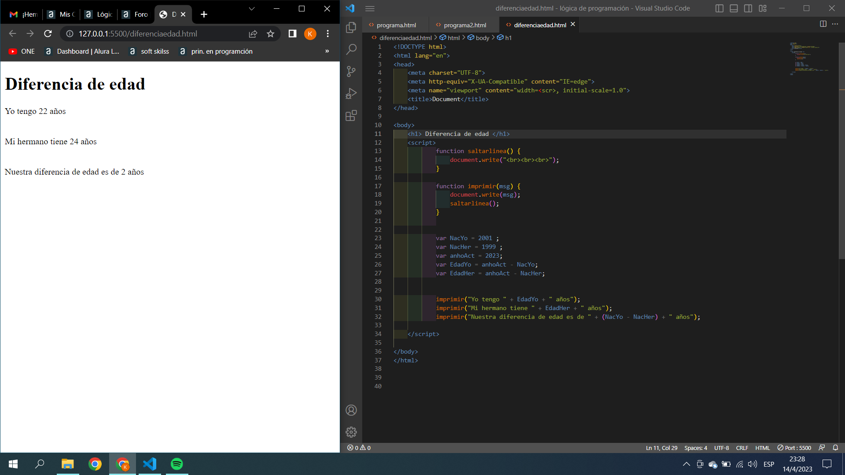The image size is (845, 475).
Task: Open Spotify from the taskbar
Action: click(x=177, y=464)
